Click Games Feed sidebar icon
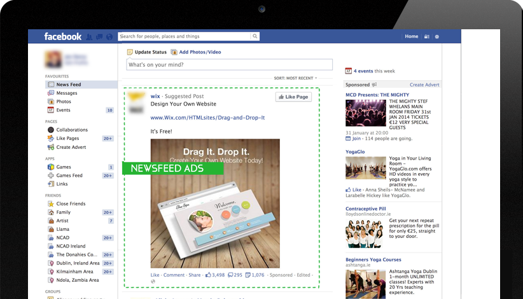 51,176
